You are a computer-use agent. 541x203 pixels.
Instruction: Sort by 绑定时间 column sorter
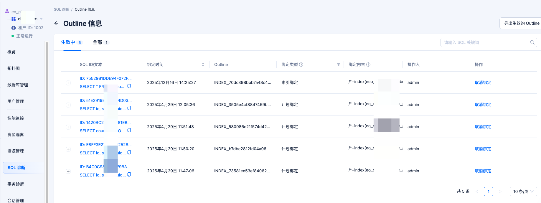click(203, 65)
